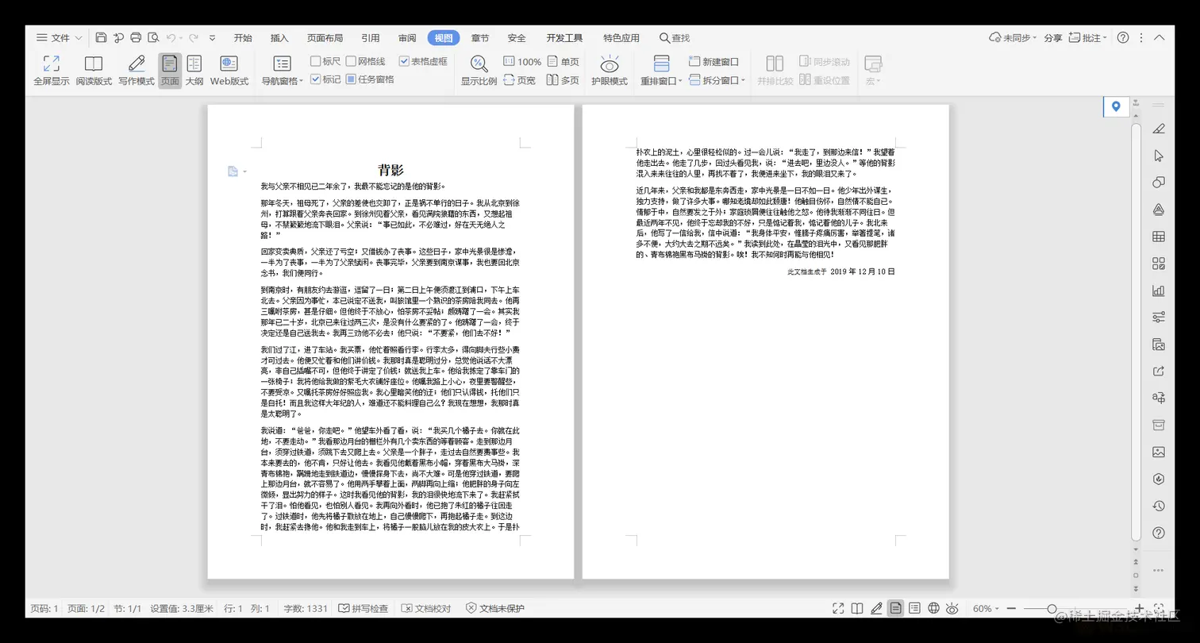Screen dimensions: 1200x643
Task: Open a New window (新建窗口)
Action: 713,62
